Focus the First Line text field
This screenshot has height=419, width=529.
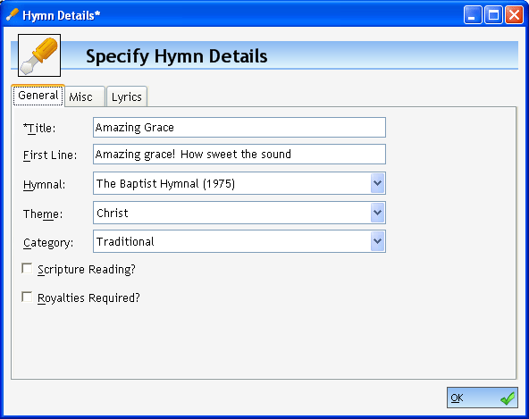click(x=239, y=155)
